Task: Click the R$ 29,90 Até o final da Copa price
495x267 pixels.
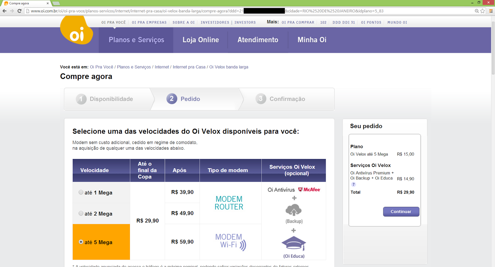Action: (148, 221)
